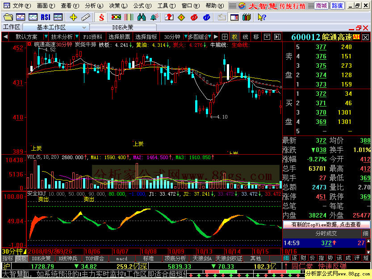Toggle the 移 move button
Screen dimensions: 372x279
(256, 37)
